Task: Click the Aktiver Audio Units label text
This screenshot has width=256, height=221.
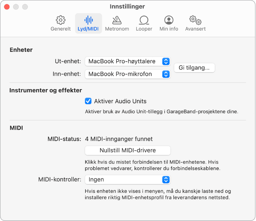Action: pos(120,101)
